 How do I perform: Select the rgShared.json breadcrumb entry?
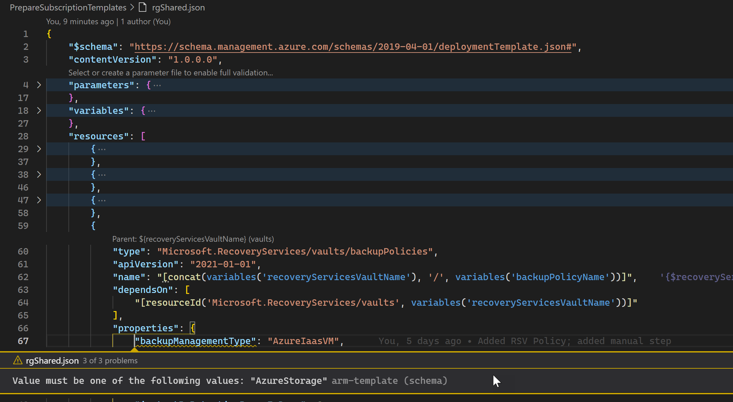178,7
